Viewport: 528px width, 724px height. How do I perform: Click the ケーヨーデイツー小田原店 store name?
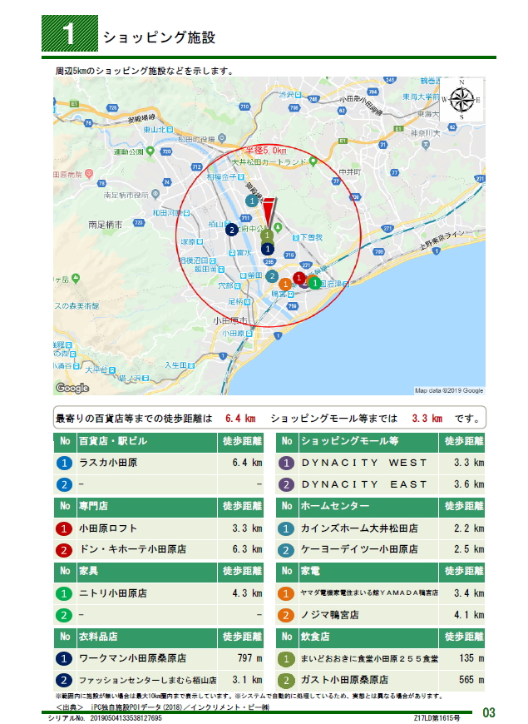(359, 549)
